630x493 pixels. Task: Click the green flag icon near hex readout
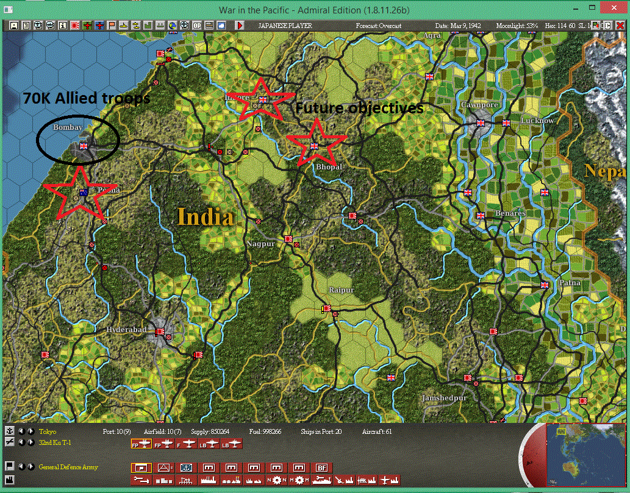point(595,26)
